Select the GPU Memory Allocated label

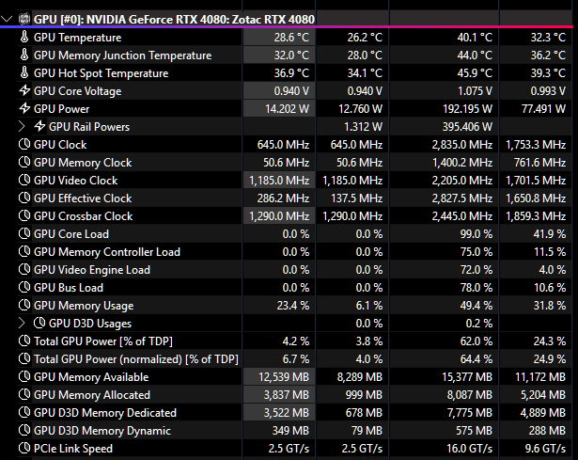pyautogui.click(x=92, y=395)
